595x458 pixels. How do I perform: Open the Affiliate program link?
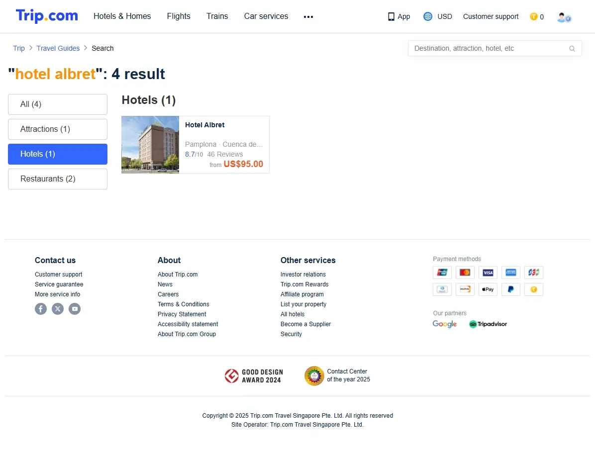tap(302, 294)
